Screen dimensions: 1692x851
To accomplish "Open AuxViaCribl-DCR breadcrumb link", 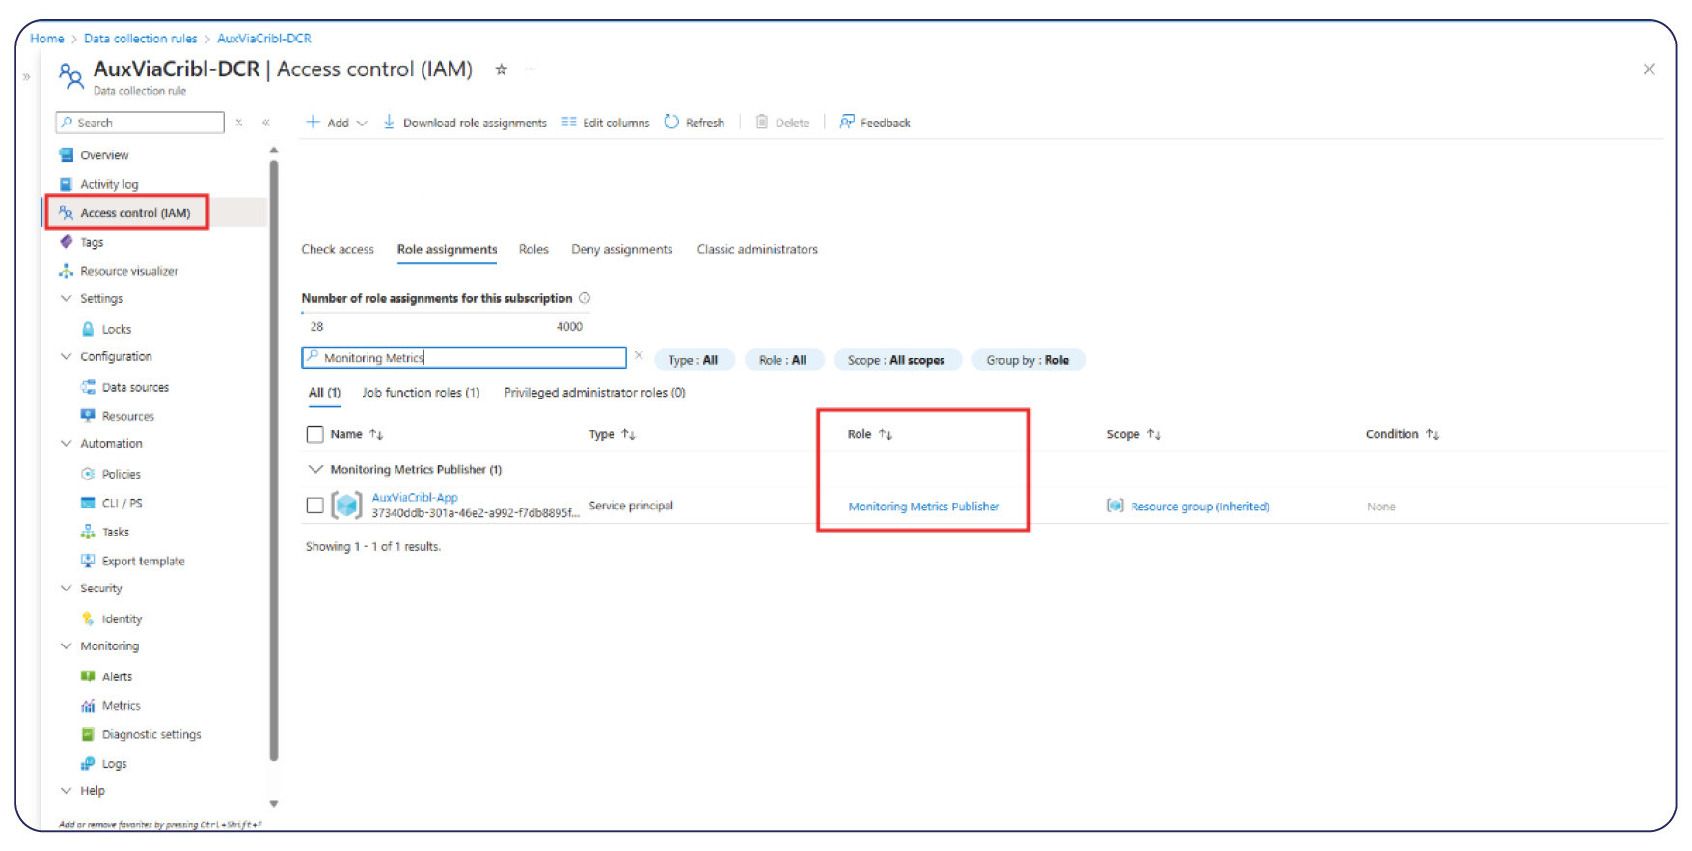I will click(x=264, y=39).
